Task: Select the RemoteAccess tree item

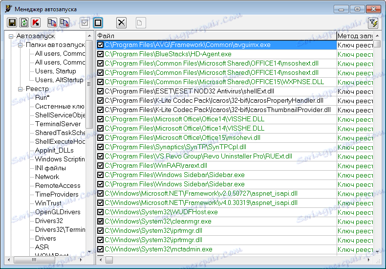Action: point(58,185)
